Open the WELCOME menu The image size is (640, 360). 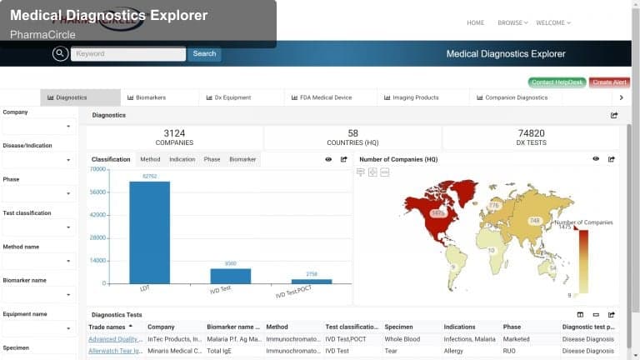pos(553,22)
